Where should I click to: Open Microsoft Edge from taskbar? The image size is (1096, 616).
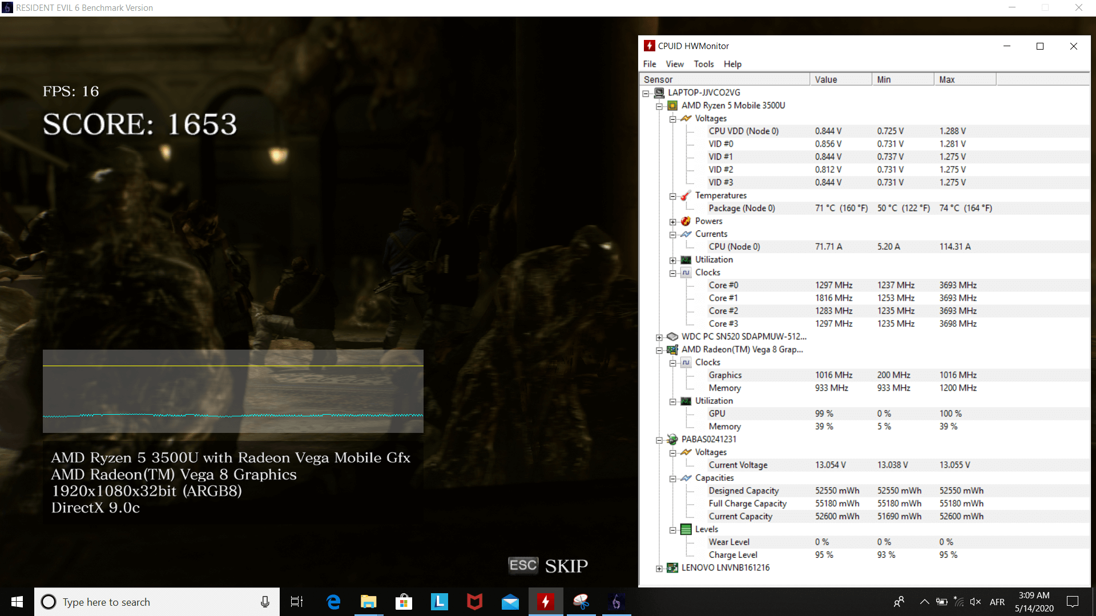click(333, 602)
